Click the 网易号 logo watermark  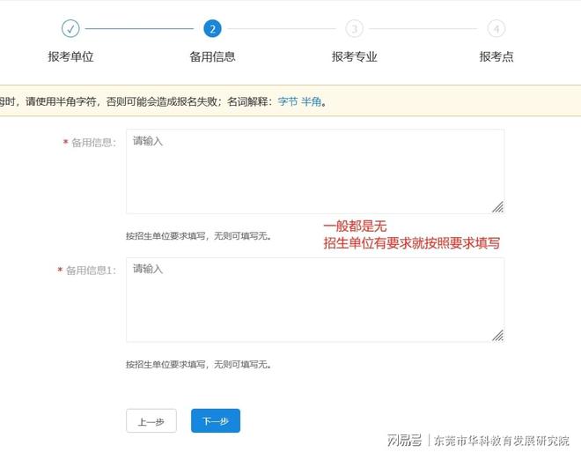click(404, 440)
